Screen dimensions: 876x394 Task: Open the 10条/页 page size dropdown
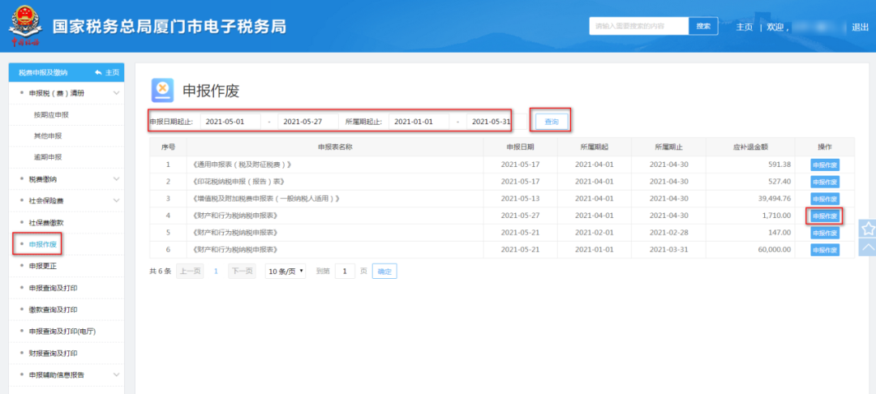point(286,272)
